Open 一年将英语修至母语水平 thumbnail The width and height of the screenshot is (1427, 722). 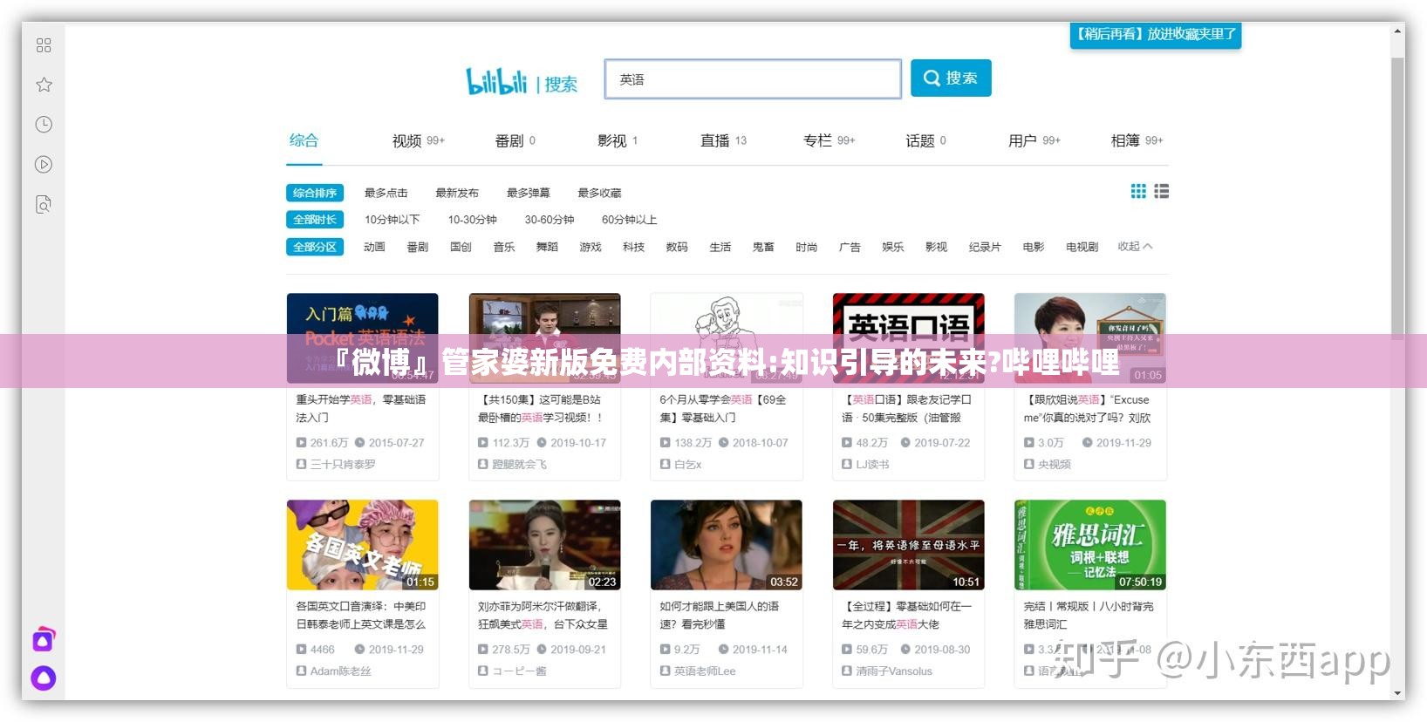(x=909, y=545)
